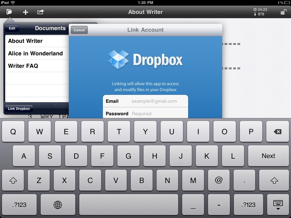Tap the G key
Viewport: 291px width, 218px height.
(x=128, y=156)
